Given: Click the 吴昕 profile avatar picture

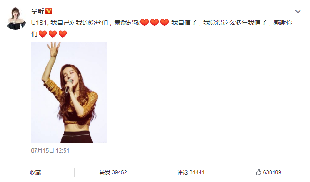Looking at the screenshot, I should (x=16, y=19).
